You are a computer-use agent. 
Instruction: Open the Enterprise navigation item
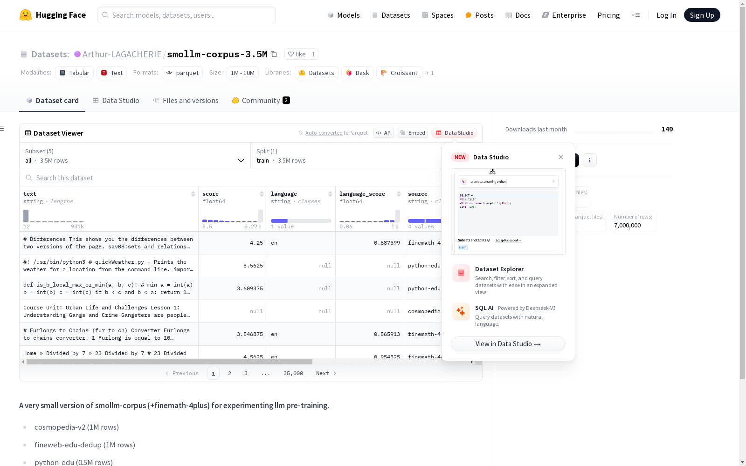(564, 15)
